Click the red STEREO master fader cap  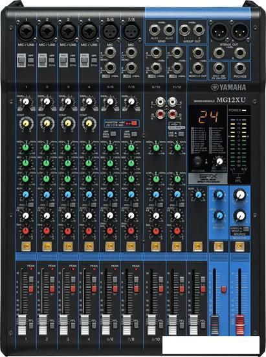tap(239, 325)
